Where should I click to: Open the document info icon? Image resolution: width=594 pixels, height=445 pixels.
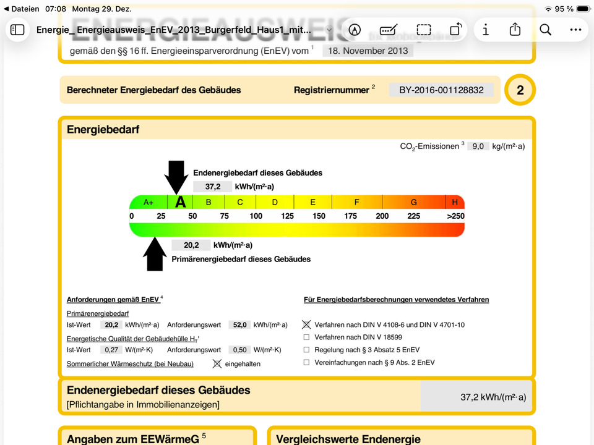[486, 30]
